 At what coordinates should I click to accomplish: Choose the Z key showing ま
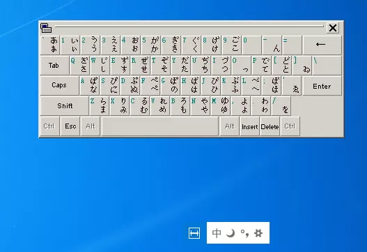(100, 106)
